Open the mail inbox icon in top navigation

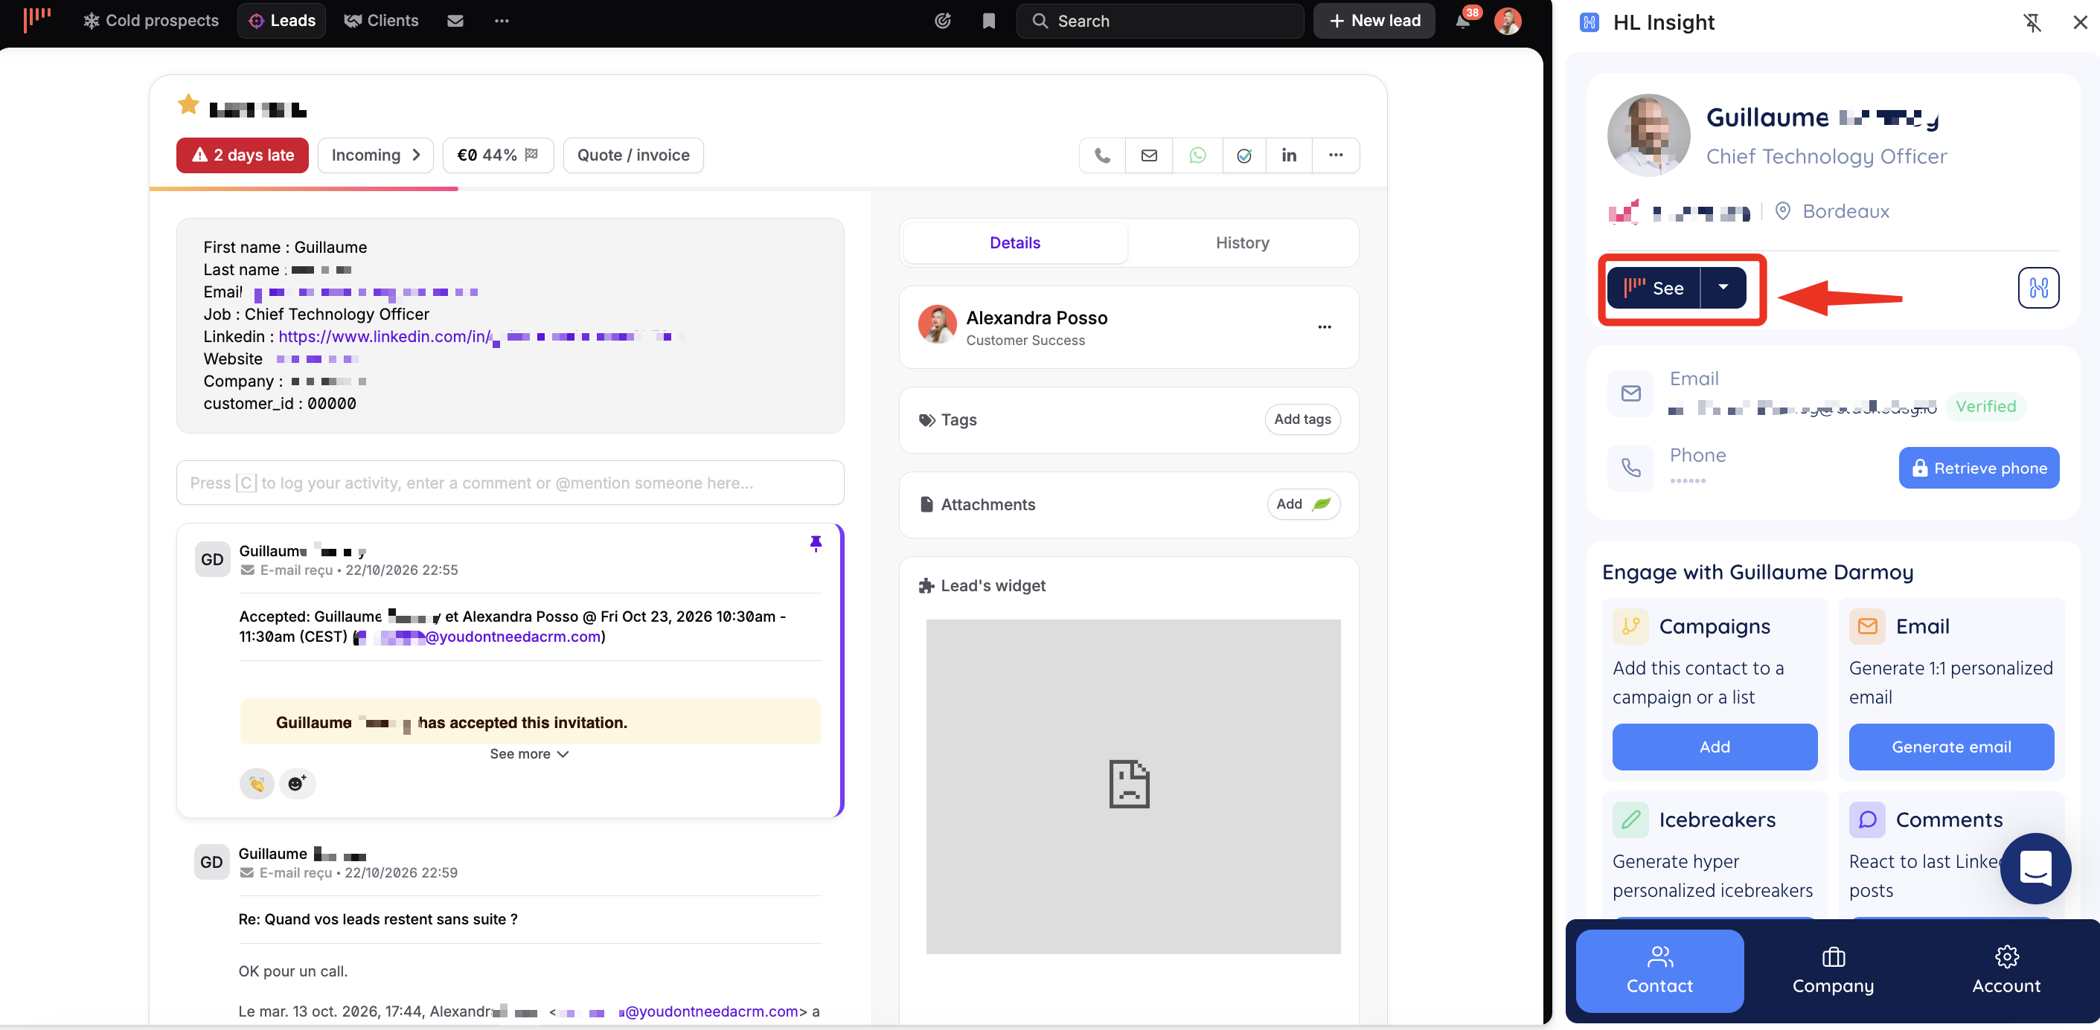pos(455,20)
